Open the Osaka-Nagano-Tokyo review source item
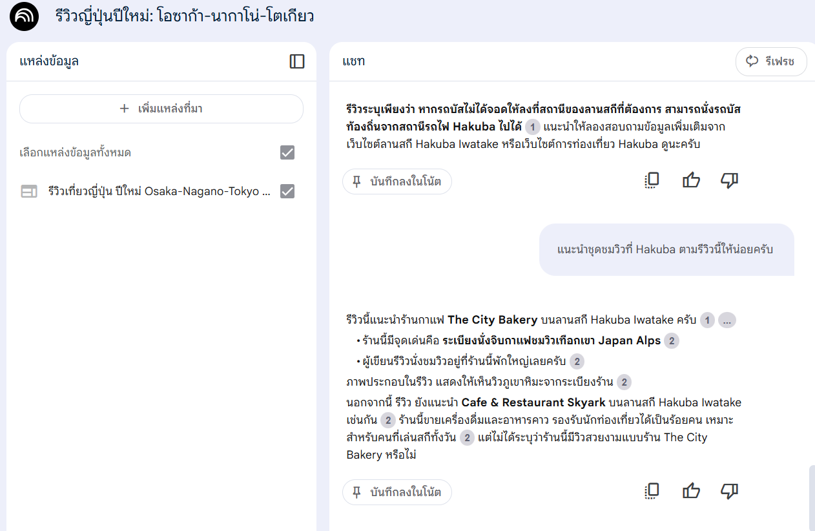The height and width of the screenshot is (531, 815). [158, 191]
